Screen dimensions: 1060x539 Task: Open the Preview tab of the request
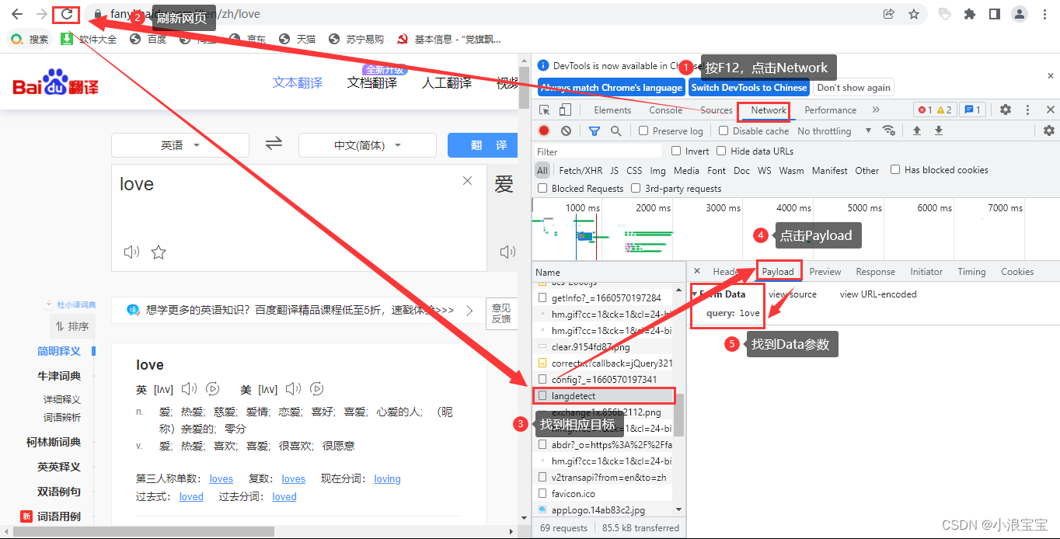tap(825, 272)
